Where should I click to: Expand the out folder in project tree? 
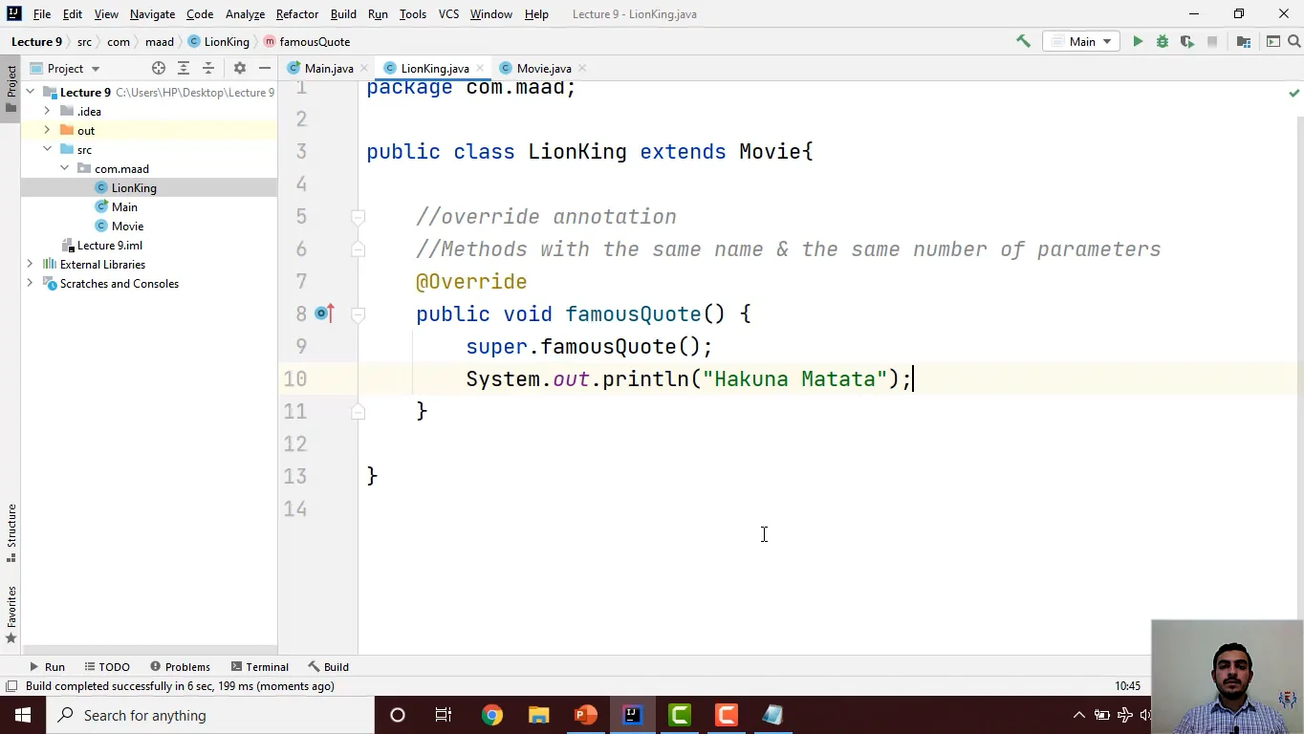[x=47, y=131]
